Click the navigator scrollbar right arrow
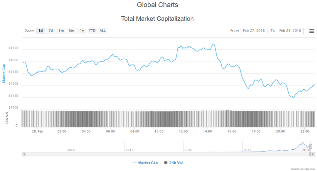 coord(313,154)
